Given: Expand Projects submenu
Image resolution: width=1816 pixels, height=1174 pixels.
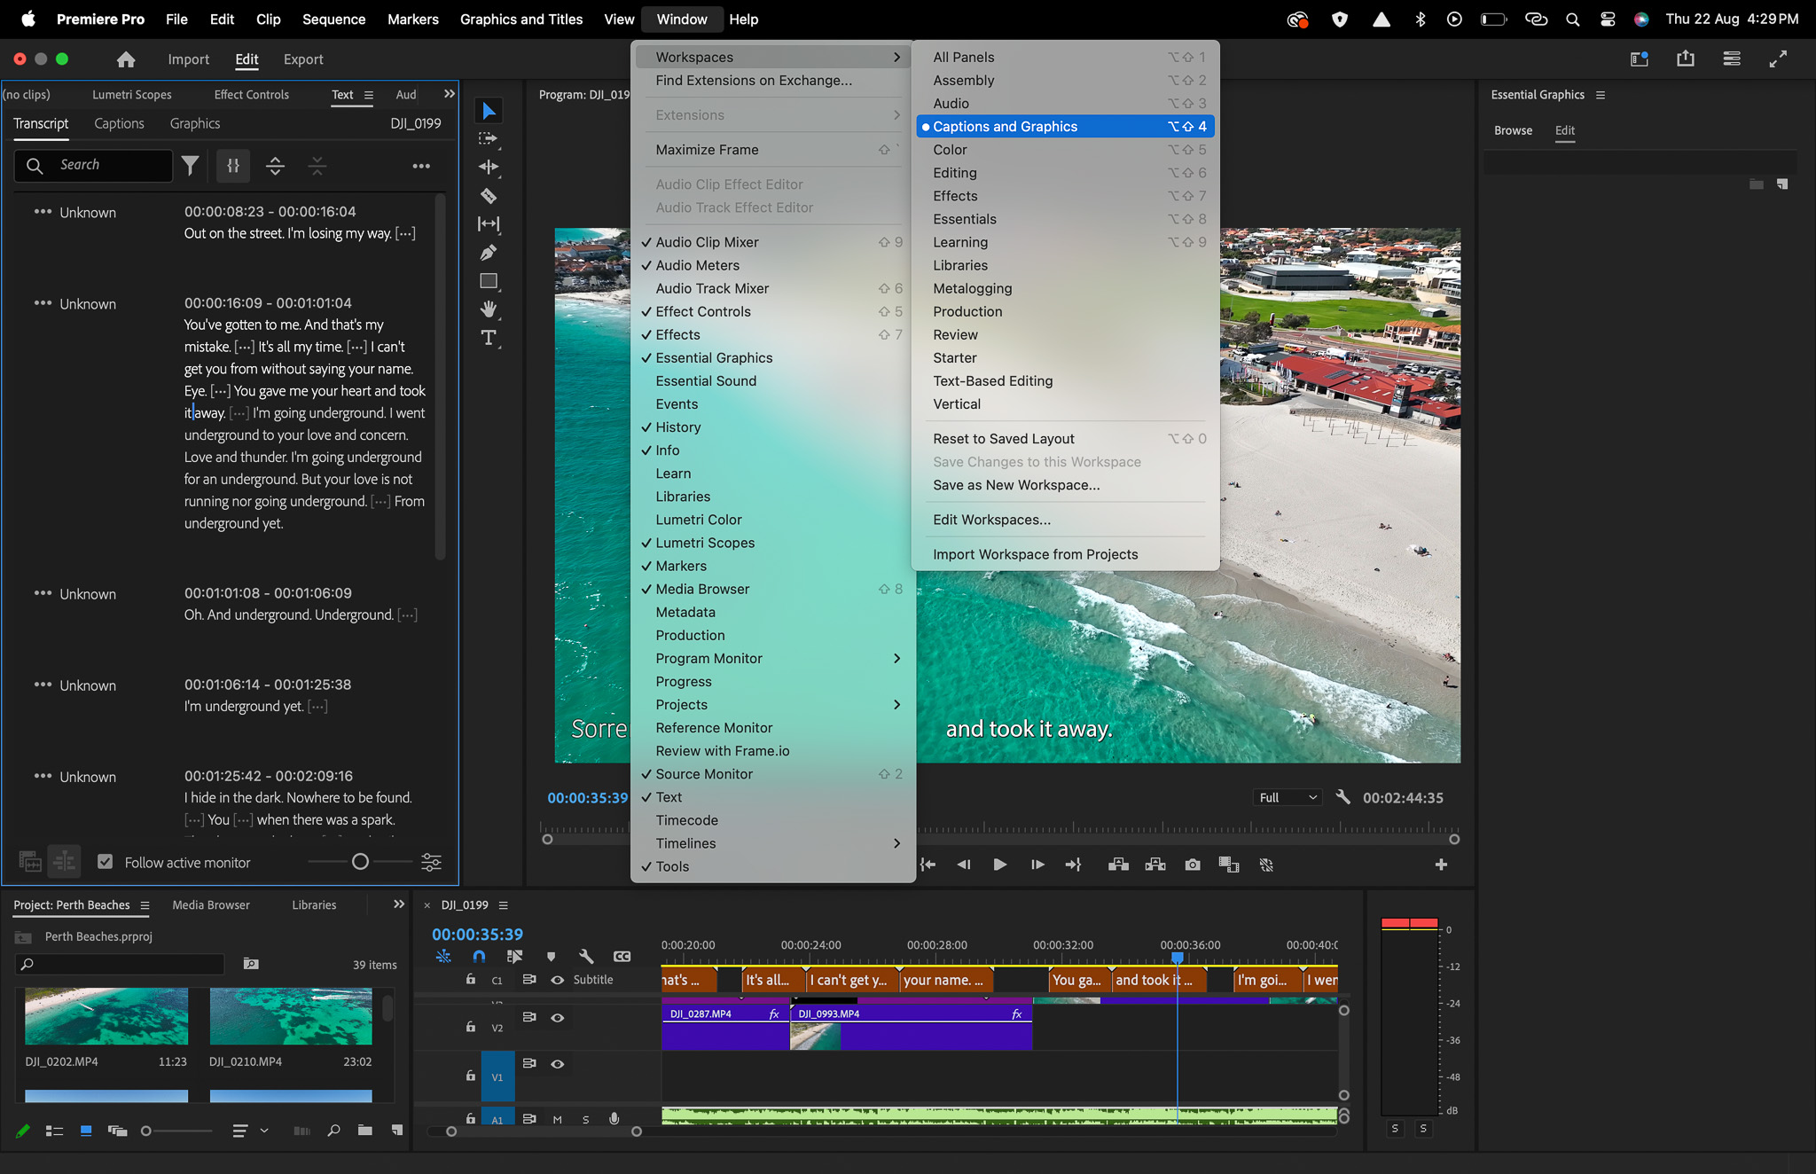Looking at the screenshot, I should pyautogui.click(x=773, y=704).
